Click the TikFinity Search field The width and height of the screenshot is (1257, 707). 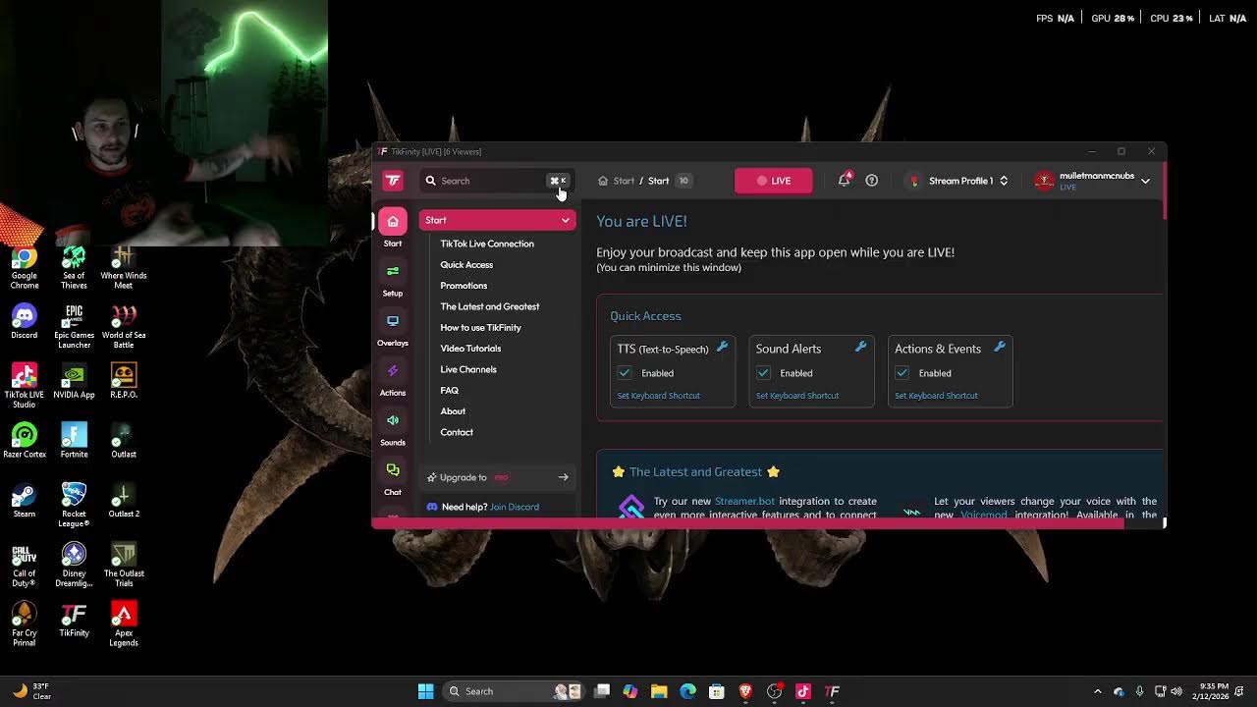(497, 181)
